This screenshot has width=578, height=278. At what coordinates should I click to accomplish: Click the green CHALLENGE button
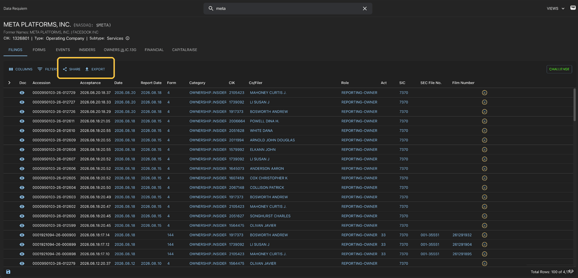[x=559, y=69]
